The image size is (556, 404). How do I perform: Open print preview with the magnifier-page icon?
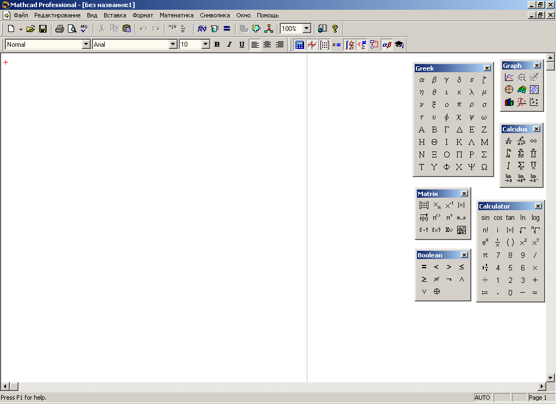[72, 29]
